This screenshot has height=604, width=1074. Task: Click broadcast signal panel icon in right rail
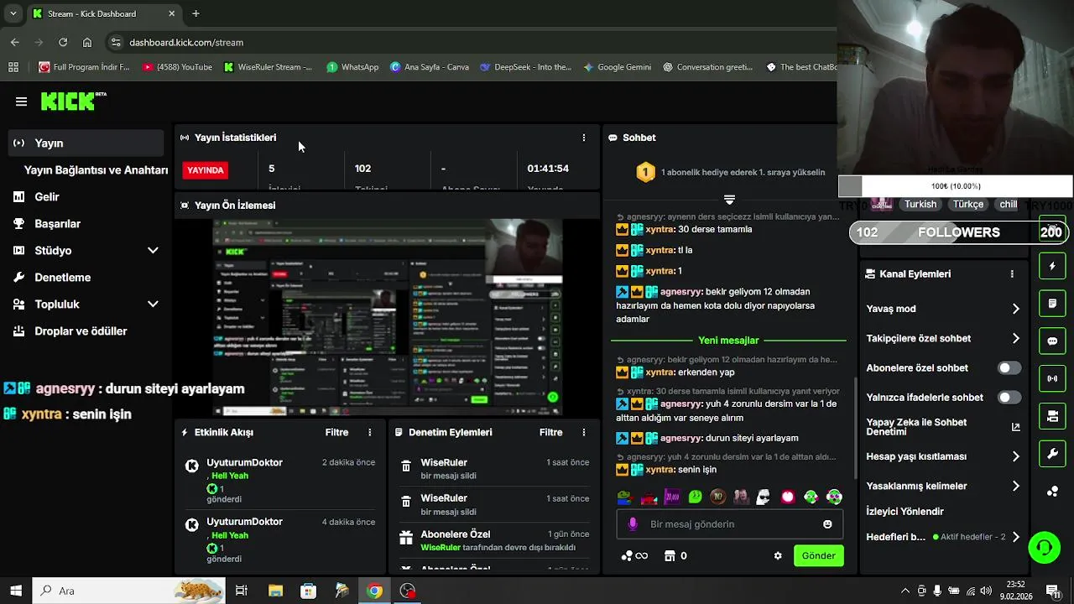[x=1052, y=378]
